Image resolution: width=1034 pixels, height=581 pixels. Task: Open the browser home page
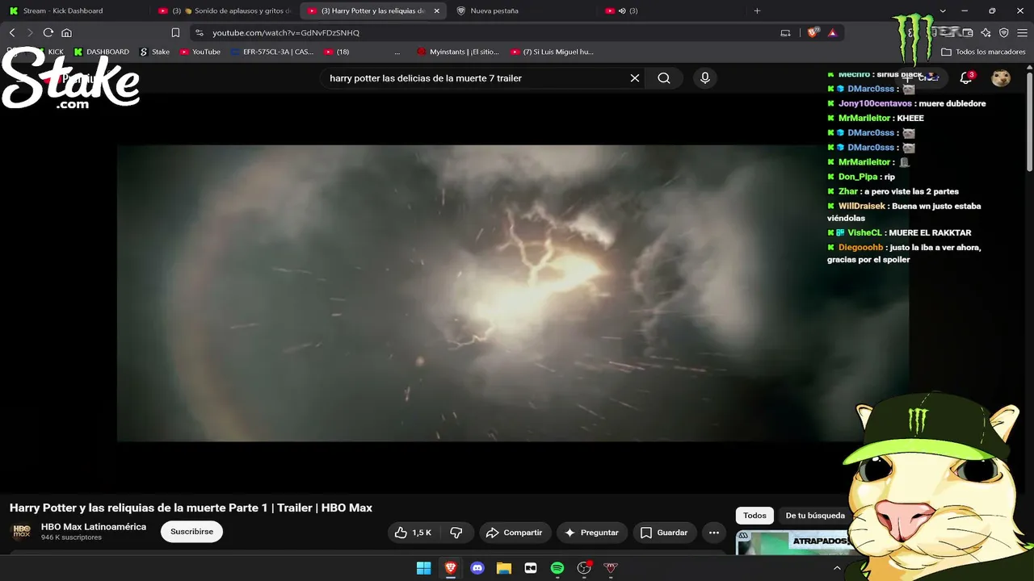pos(66,32)
